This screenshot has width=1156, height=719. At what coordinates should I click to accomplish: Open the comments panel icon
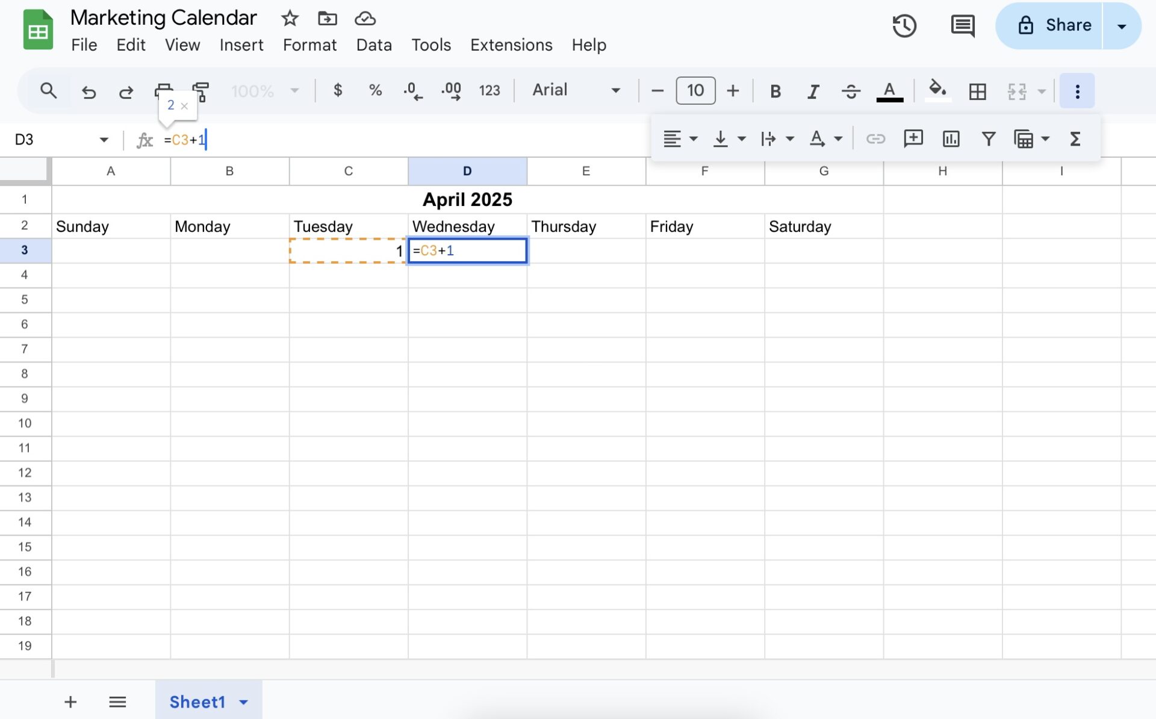tap(962, 26)
